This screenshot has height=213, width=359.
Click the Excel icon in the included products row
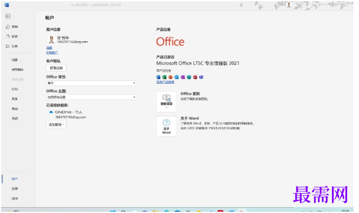point(164,77)
